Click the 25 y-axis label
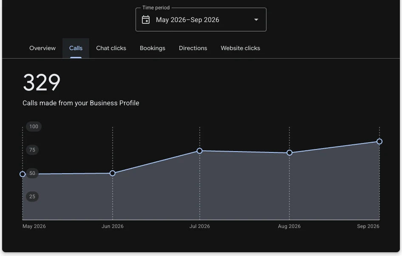Screen dimensions: 402x256 32,197
